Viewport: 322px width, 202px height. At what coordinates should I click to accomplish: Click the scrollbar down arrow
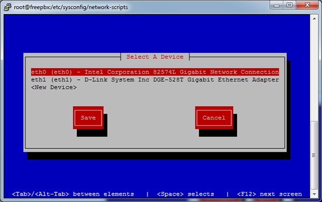coord(314,194)
